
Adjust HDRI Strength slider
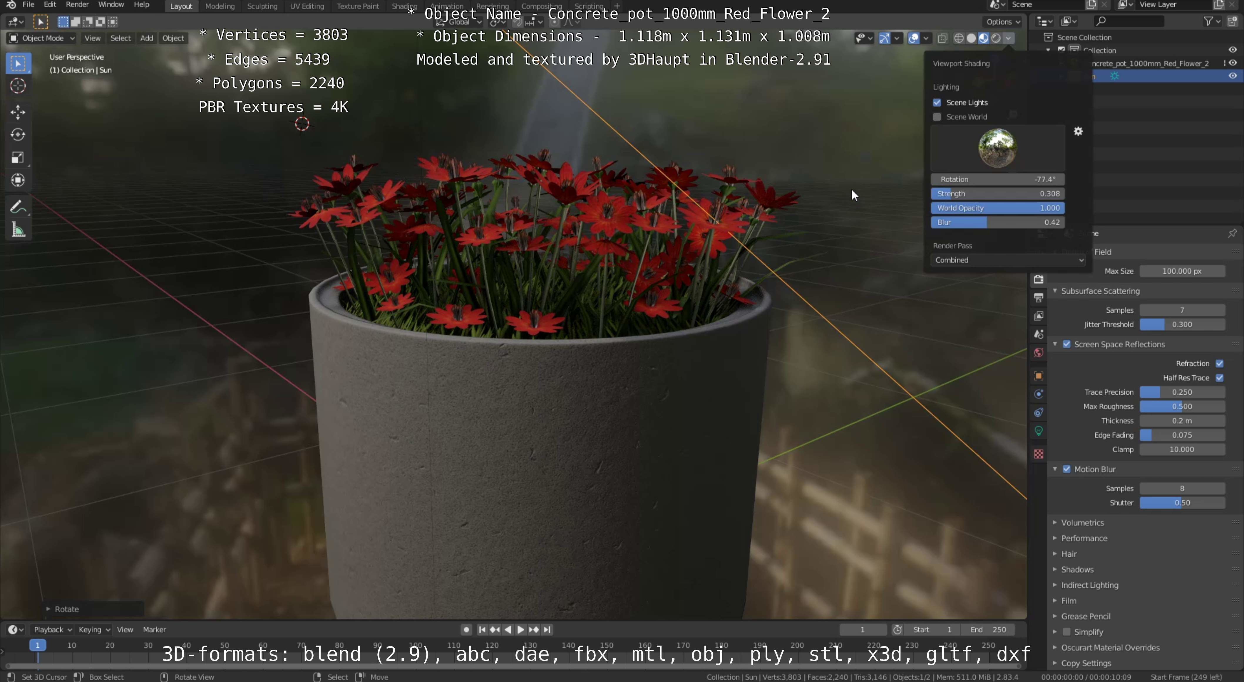(998, 193)
